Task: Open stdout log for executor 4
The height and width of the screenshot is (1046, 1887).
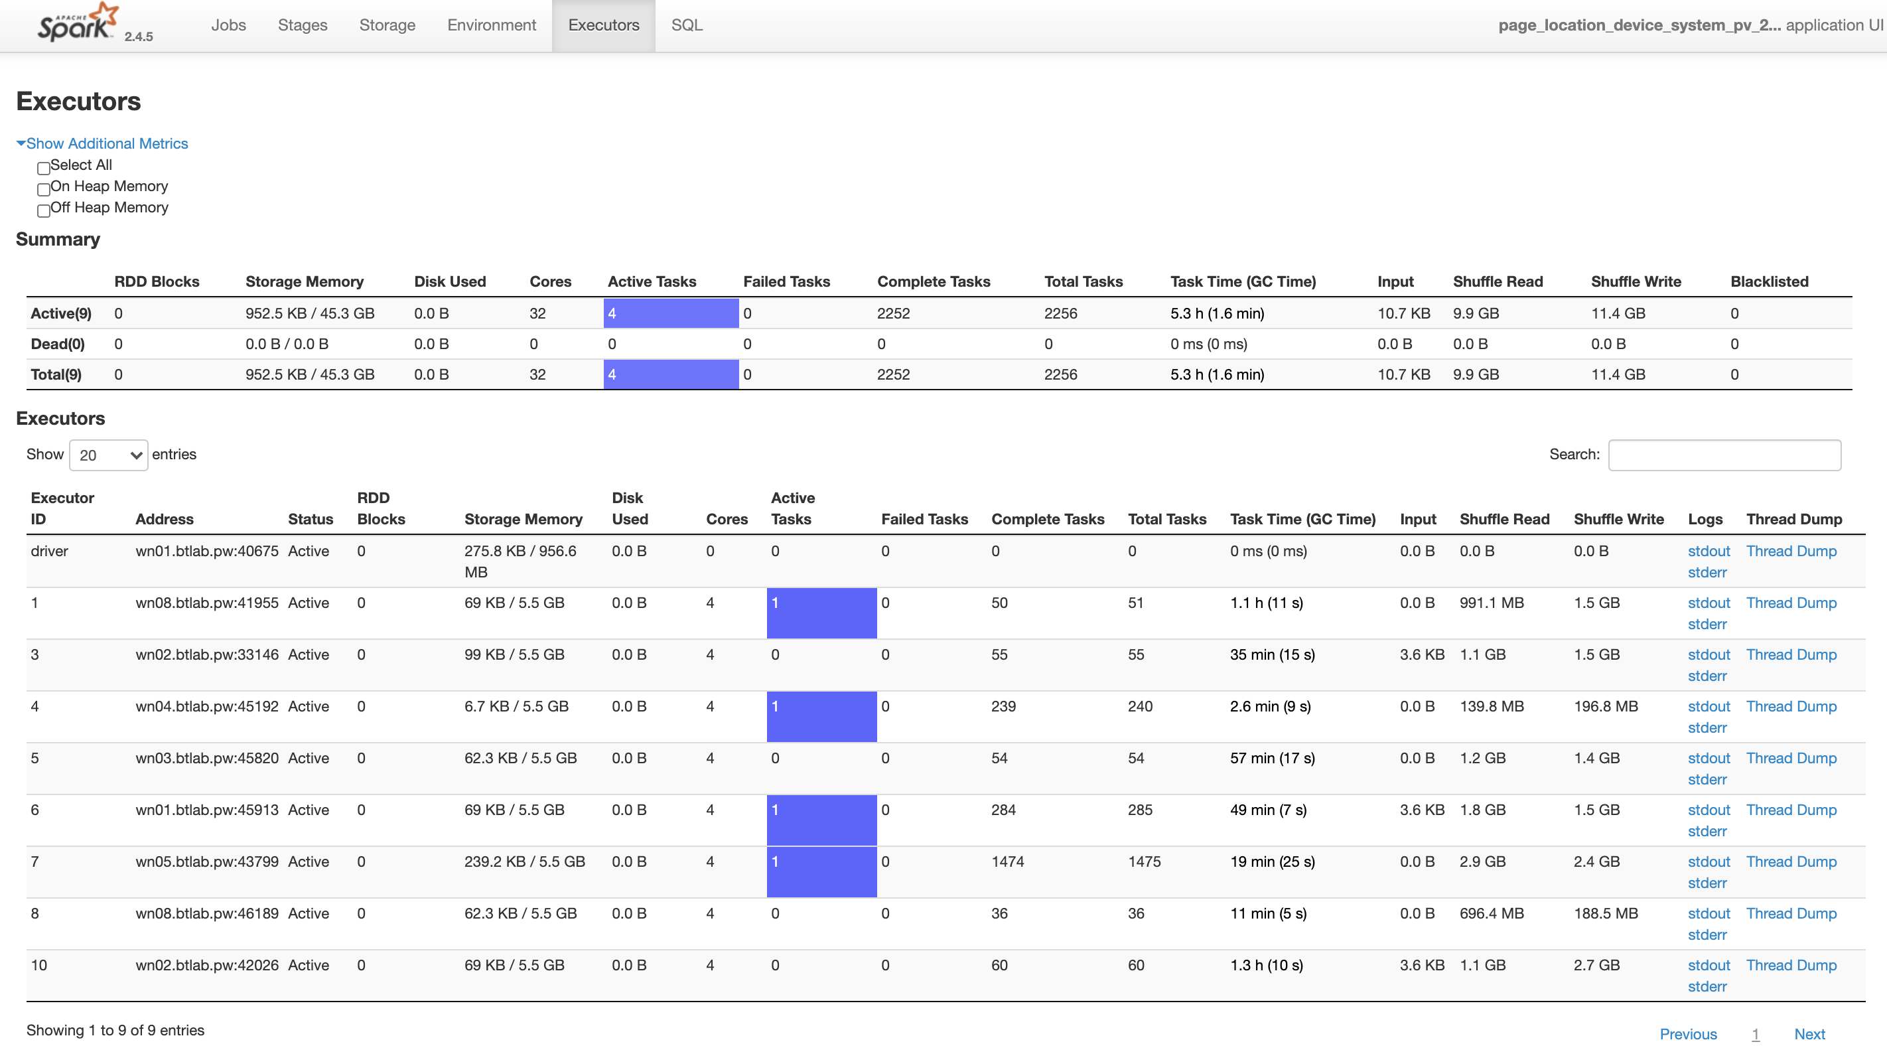Action: (1709, 707)
